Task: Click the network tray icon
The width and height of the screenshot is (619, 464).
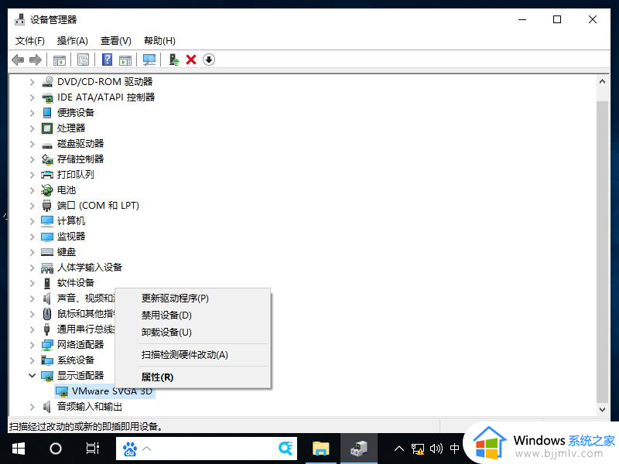Action: pyautogui.click(x=417, y=449)
